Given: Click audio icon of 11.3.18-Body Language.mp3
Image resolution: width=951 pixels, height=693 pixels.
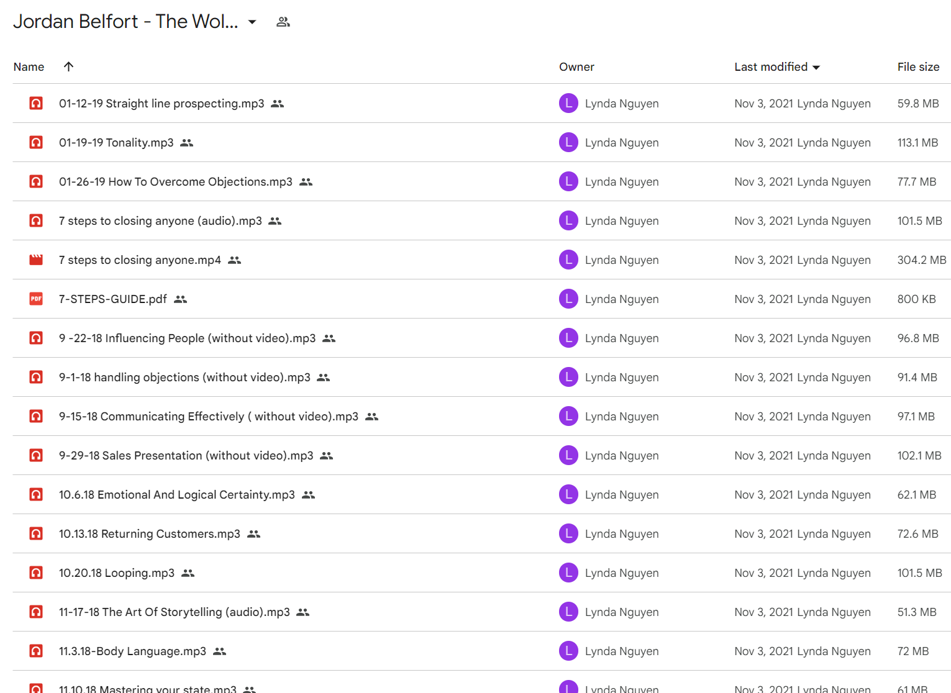Looking at the screenshot, I should 36,651.
